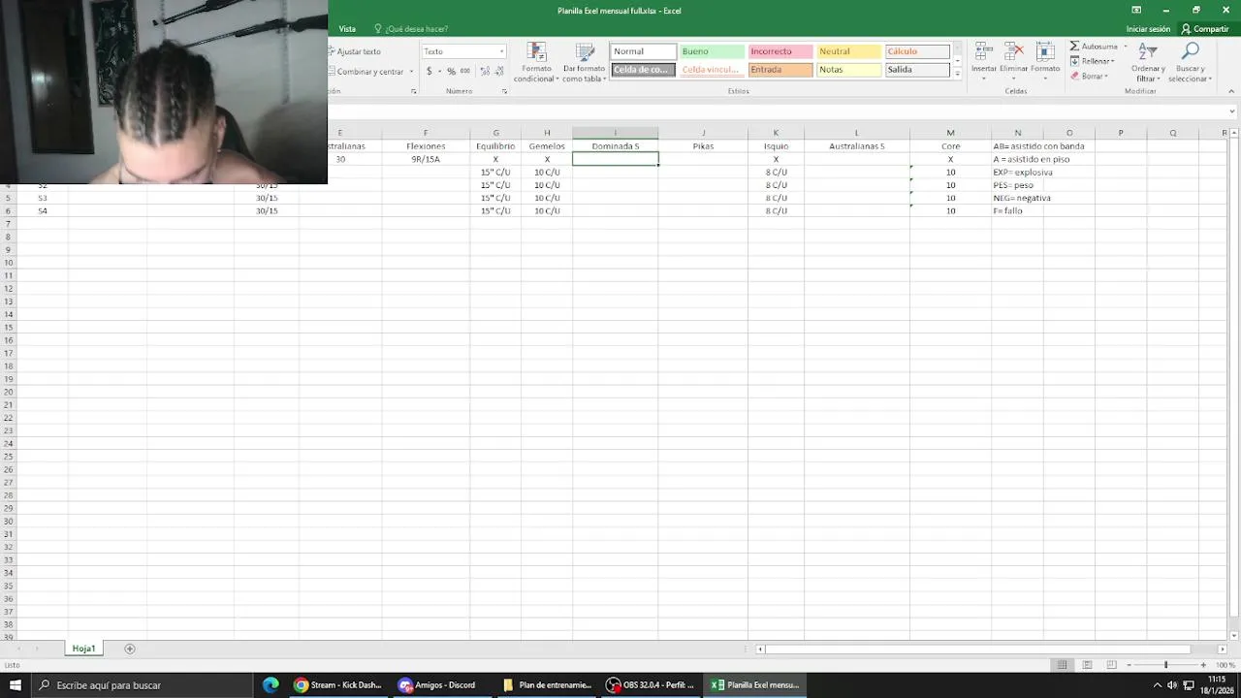Click the zoom slider handle
Image resolution: width=1241 pixels, height=698 pixels.
[x=1166, y=665]
